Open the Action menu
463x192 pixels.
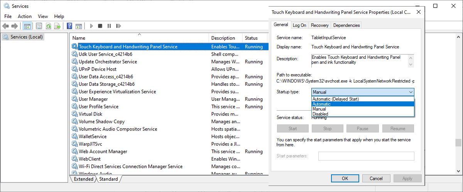(25, 16)
